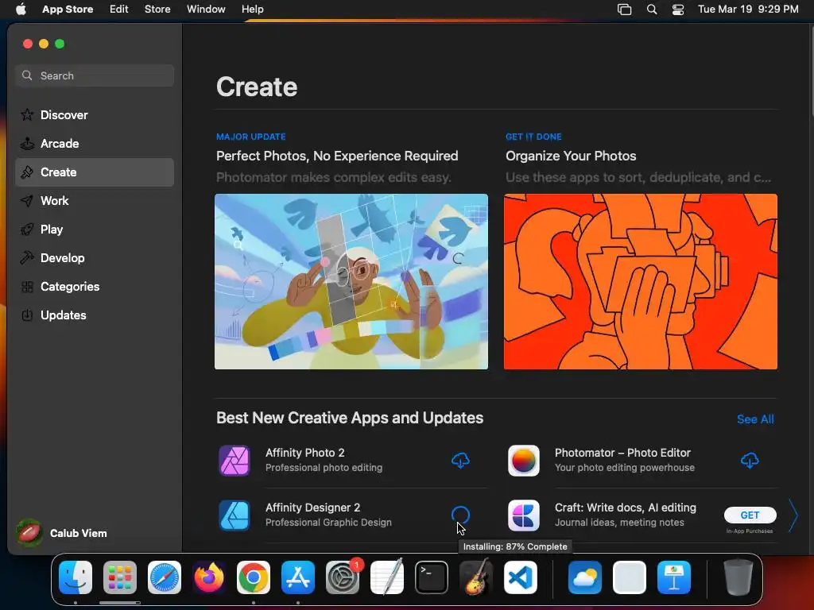
Task: Open the Apple menu
Action: coord(21,10)
